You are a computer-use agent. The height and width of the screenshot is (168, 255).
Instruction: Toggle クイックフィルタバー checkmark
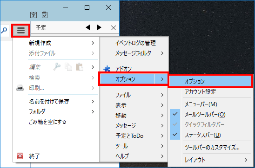point(175,124)
